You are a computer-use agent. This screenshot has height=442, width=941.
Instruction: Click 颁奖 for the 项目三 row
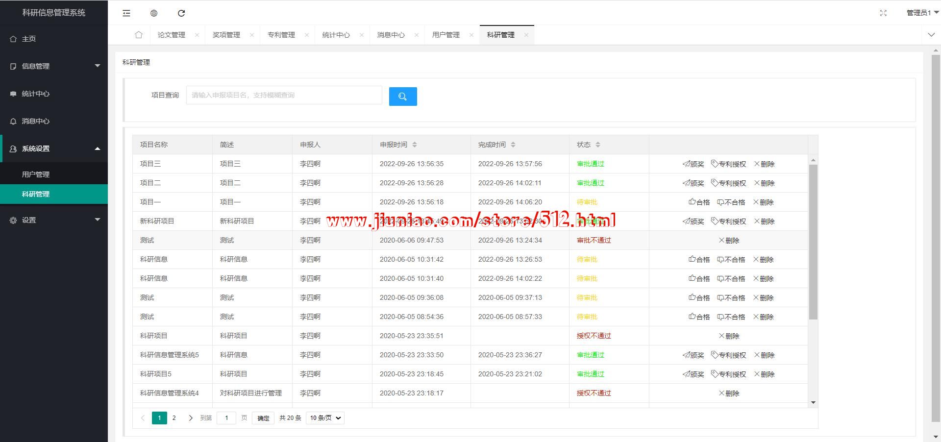693,164
